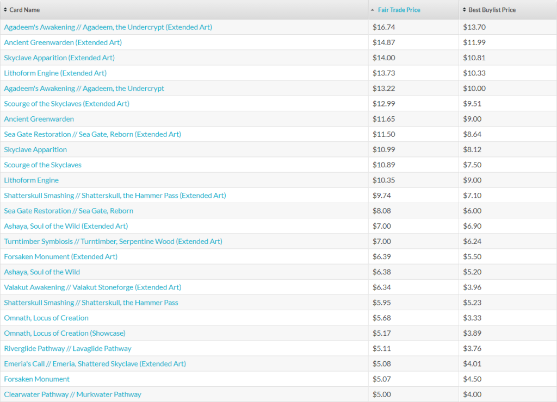The image size is (557, 402).
Task: Select the $8.08 fair trade price cell
Action: [x=413, y=210]
